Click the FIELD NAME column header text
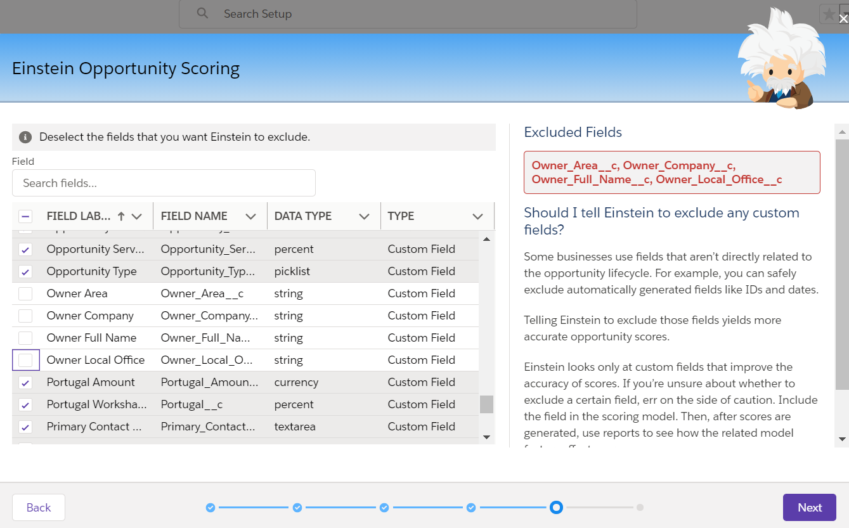This screenshot has width=849, height=528. pos(194,216)
